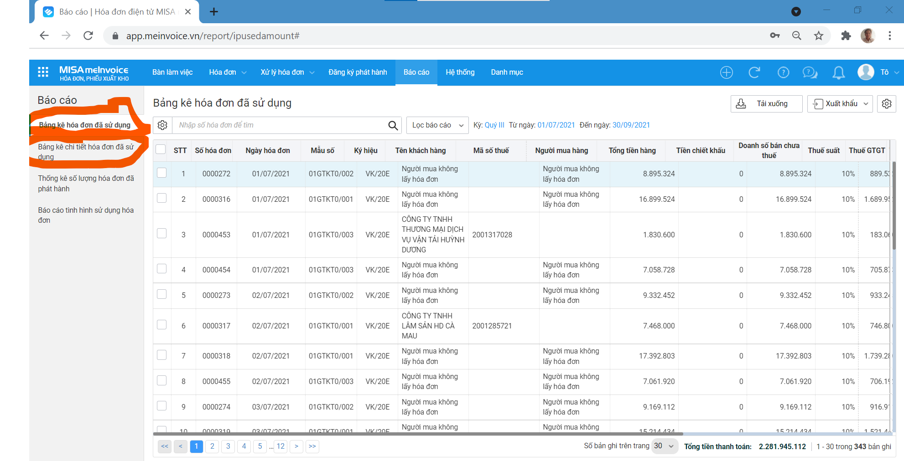
Task: Click the add new plus icon in header
Action: coord(726,72)
